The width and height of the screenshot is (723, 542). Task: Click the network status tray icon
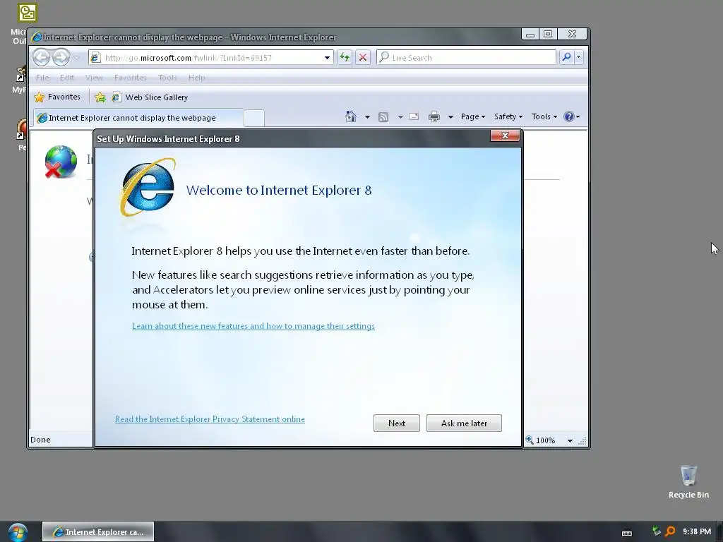(657, 531)
